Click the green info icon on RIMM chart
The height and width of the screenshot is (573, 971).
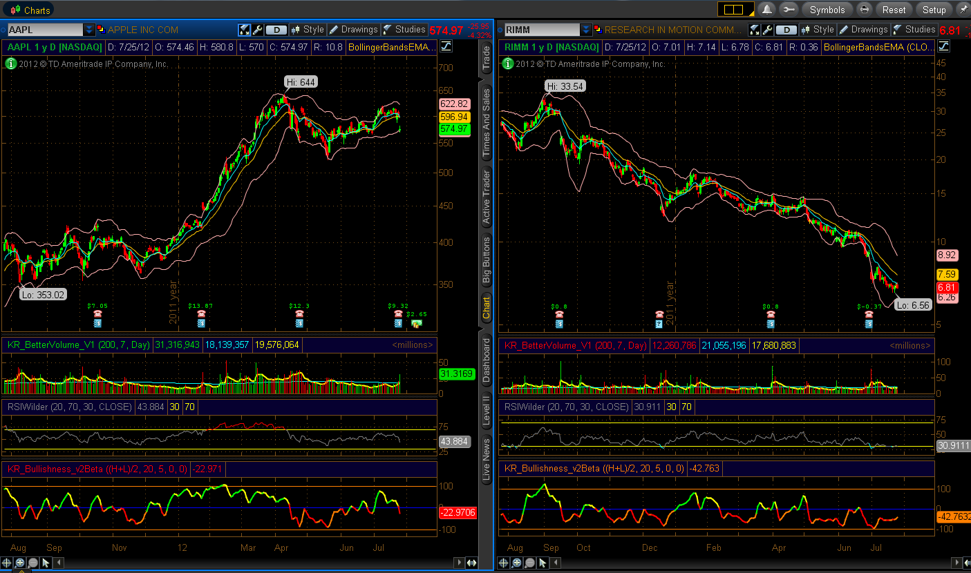click(507, 64)
